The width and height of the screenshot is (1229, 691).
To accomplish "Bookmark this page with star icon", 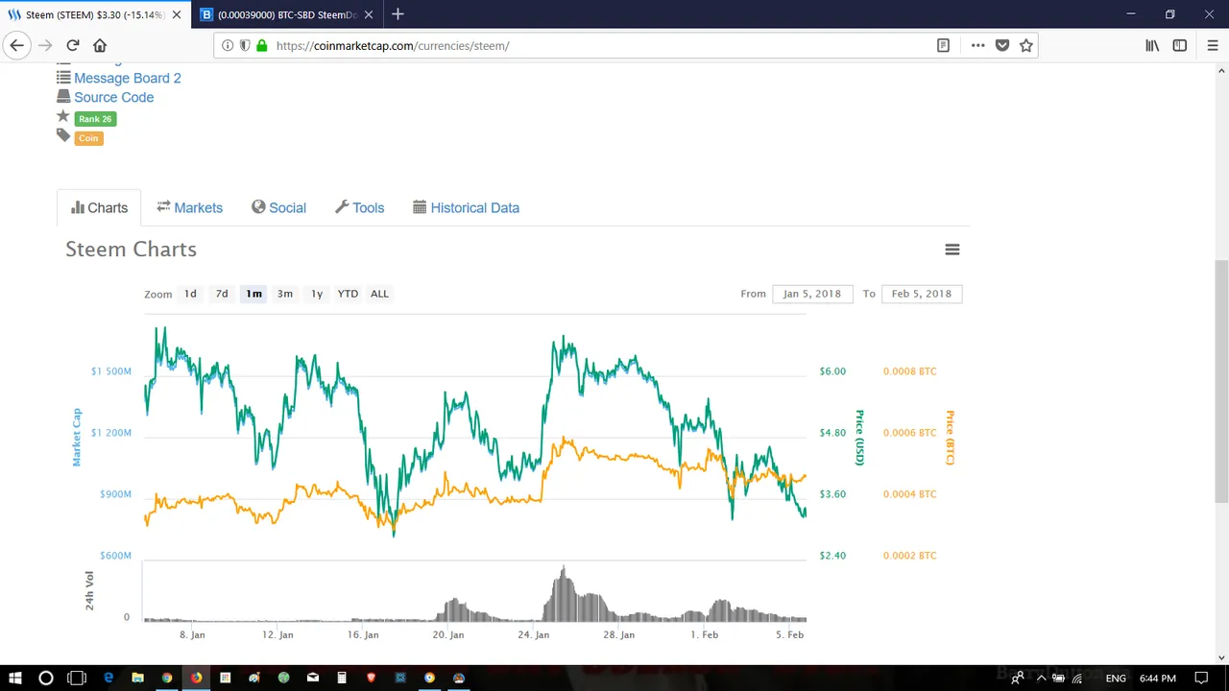I will pos(1026,45).
